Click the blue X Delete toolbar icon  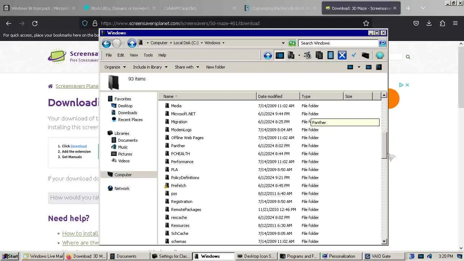point(342,55)
